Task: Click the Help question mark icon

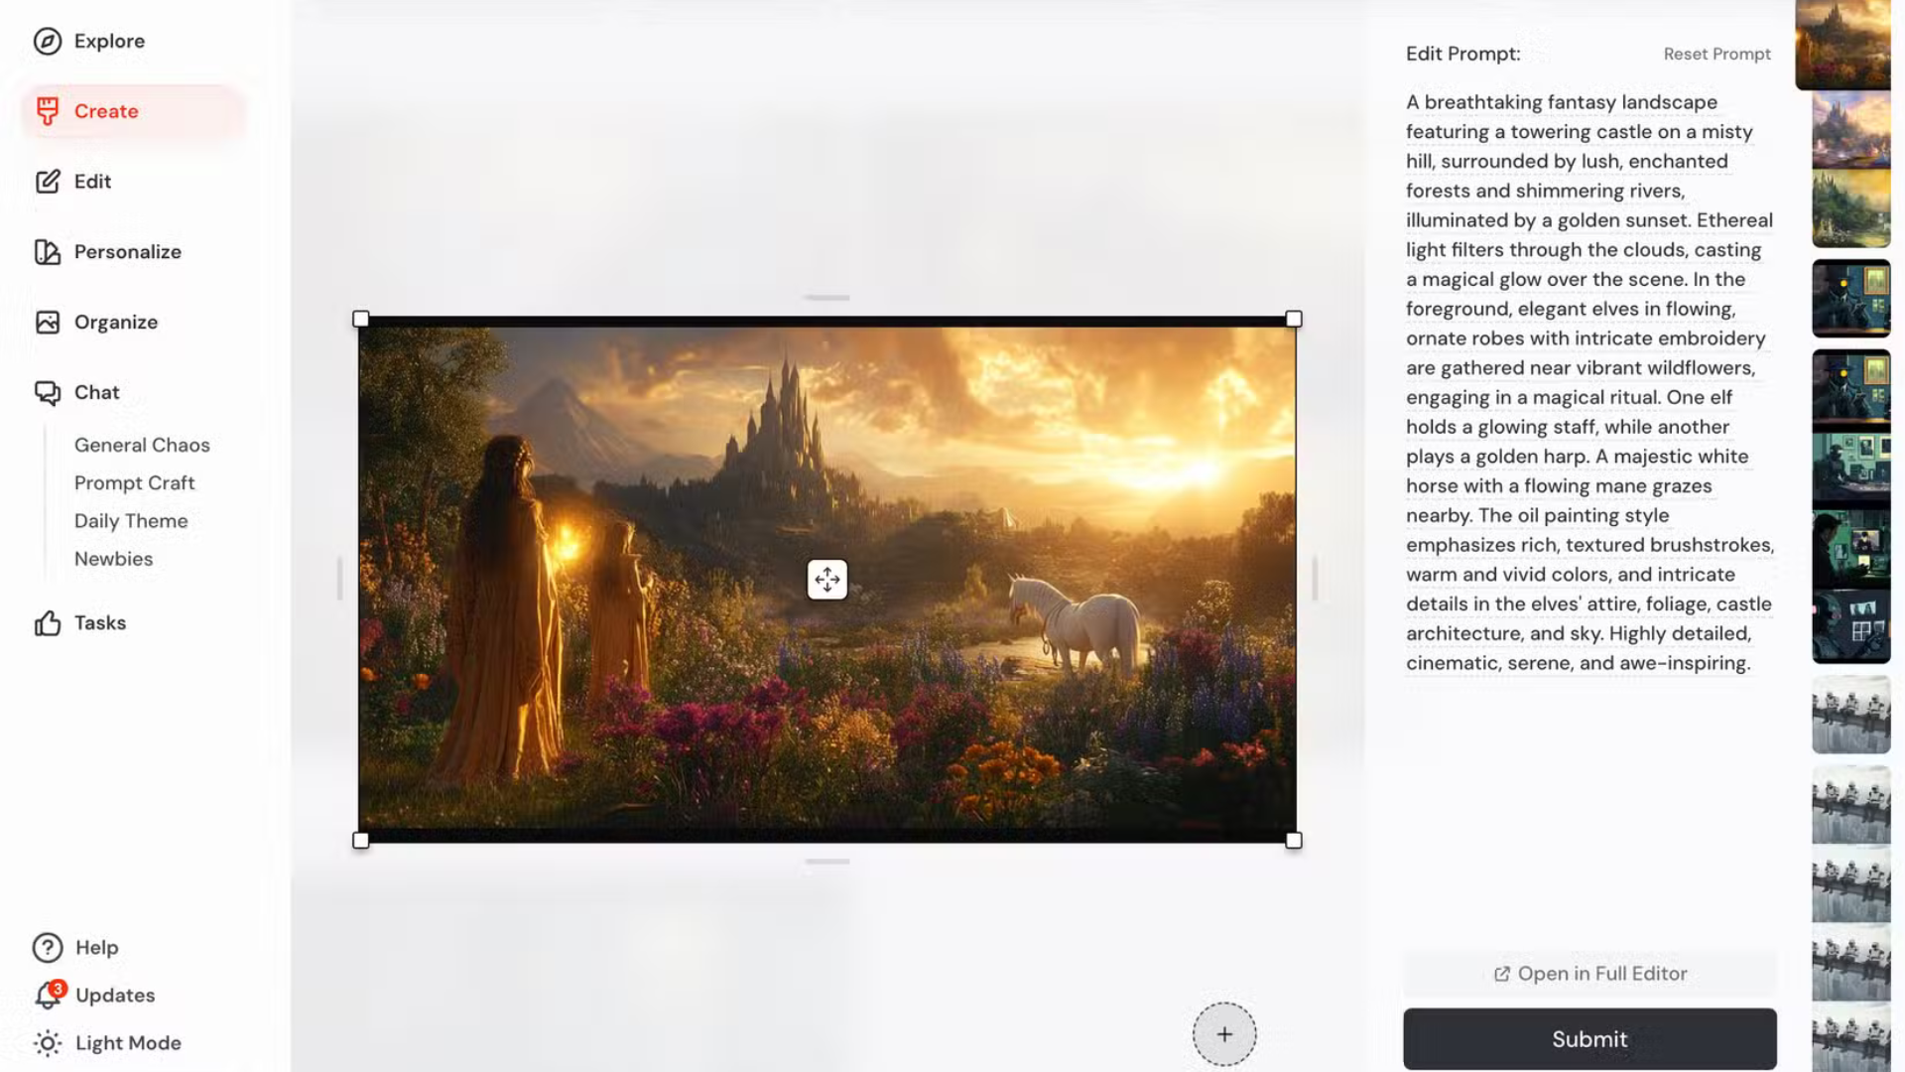Action: [47, 948]
